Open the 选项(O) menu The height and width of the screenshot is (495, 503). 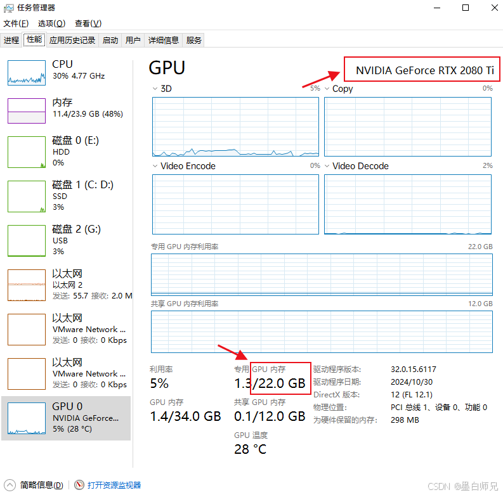click(51, 23)
